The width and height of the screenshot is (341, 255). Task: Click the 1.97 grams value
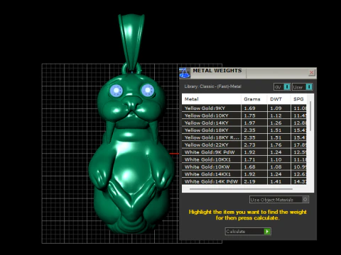[x=249, y=123]
